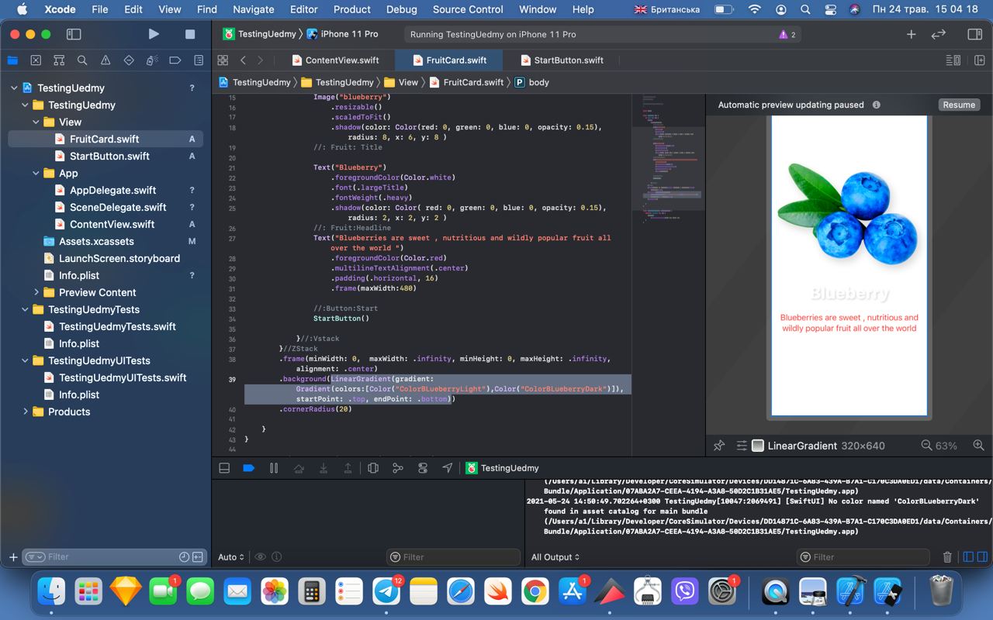Zoom in the preview canvas
This screenshot has width=993, height=620.
(x=978, y=446)
